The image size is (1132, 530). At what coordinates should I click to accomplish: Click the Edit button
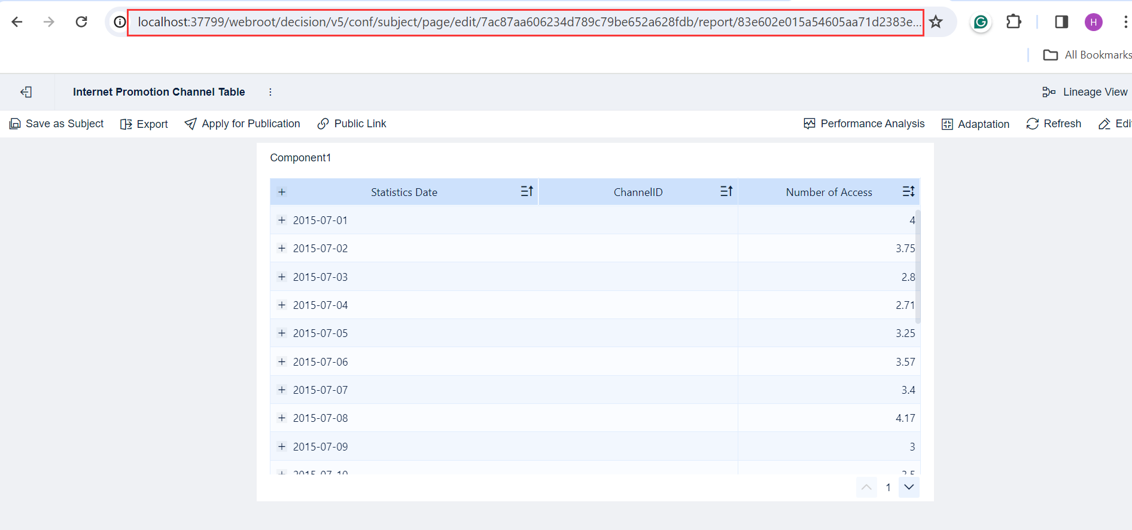click(x=1115, y=124)
